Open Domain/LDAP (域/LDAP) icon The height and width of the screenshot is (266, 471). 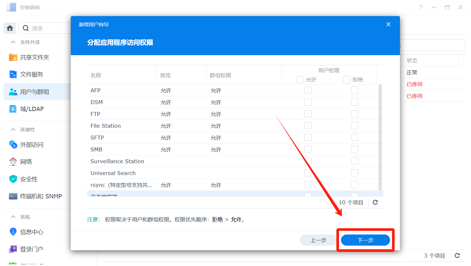click(x=13, y=109)
